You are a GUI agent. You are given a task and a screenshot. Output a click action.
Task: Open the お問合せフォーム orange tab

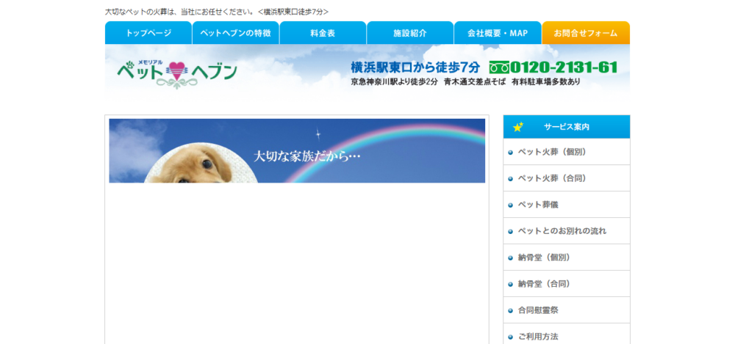586,33
